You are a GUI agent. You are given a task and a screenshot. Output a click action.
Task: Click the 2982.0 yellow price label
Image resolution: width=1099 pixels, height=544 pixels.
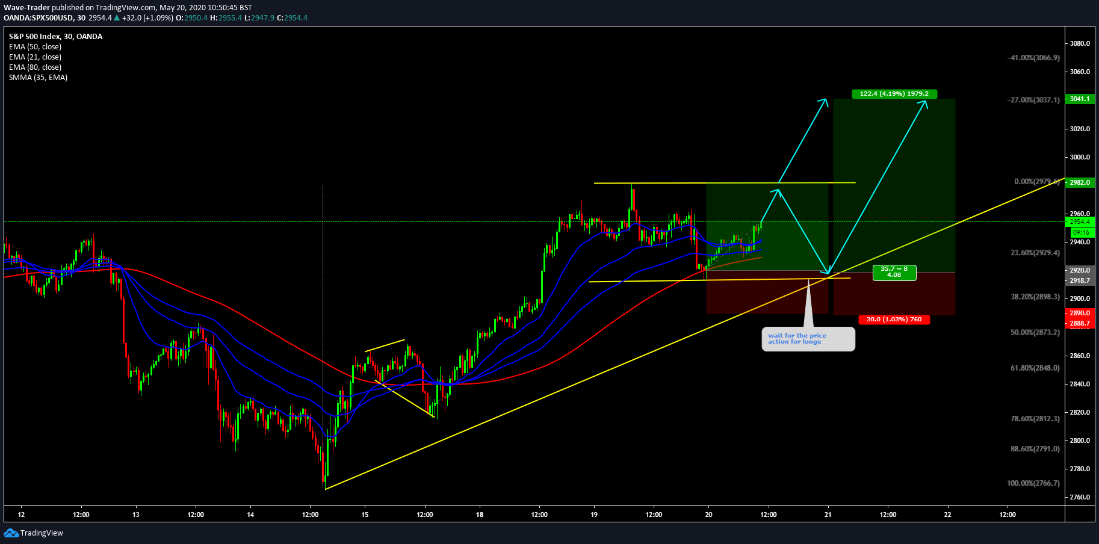tap(1080, 182)
